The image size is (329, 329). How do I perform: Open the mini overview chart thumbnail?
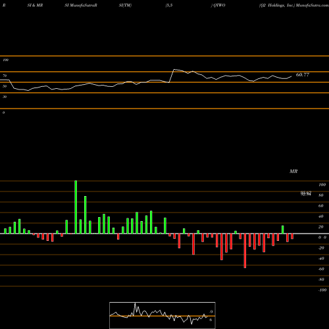[x=163, y=315]
